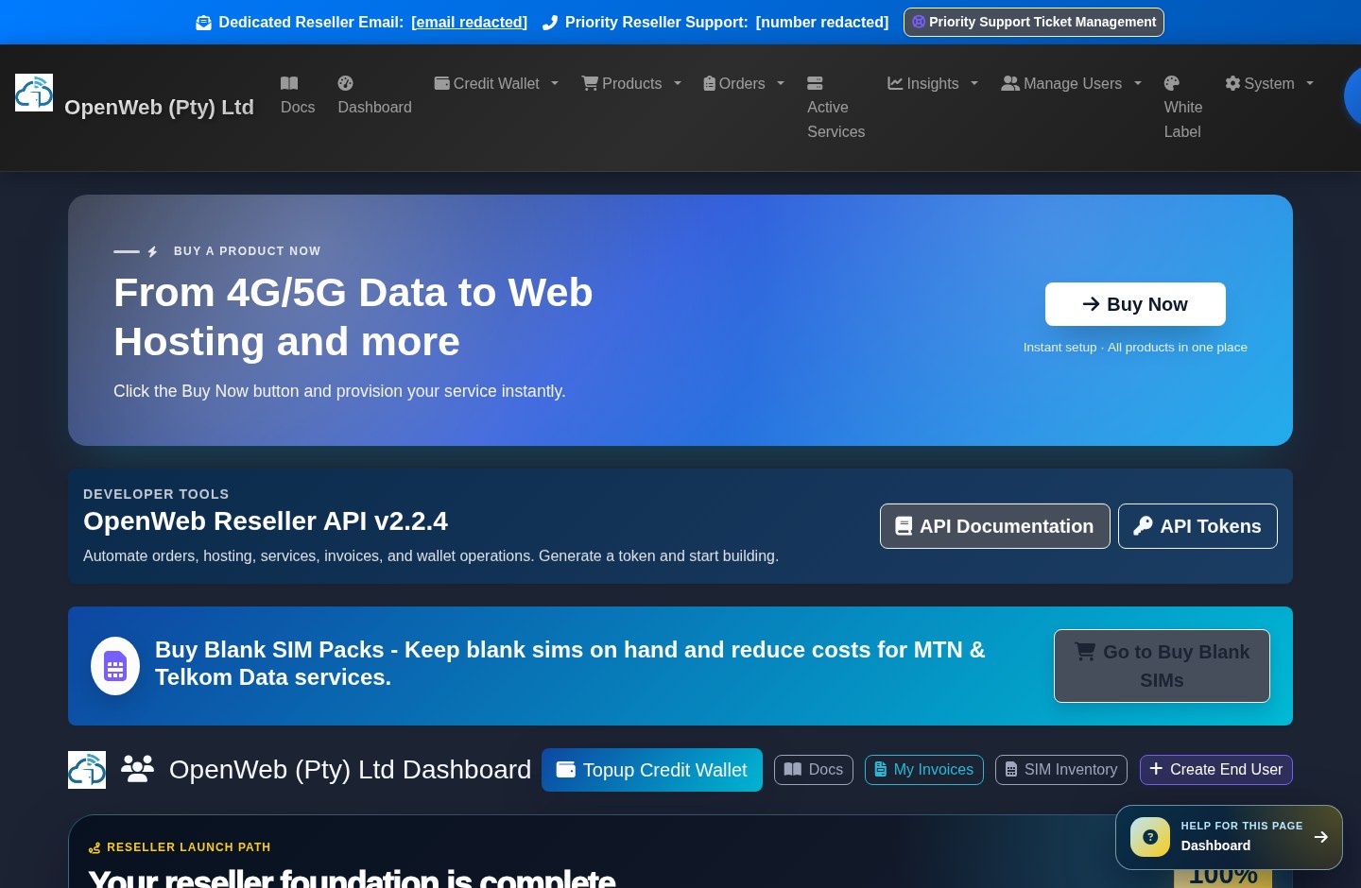Click the Products menu label
Screen dimensions: 1361x888
(x=631, y=83)
